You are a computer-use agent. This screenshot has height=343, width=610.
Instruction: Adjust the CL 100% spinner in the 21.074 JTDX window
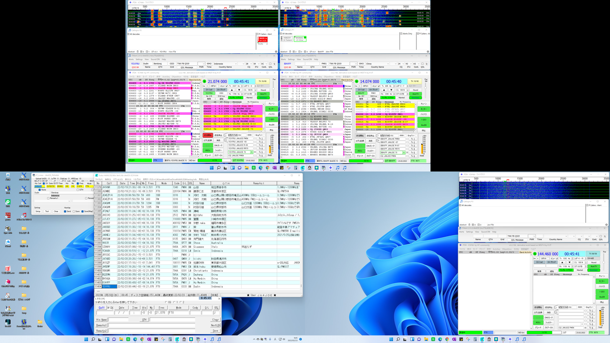[x=249, y=90]
